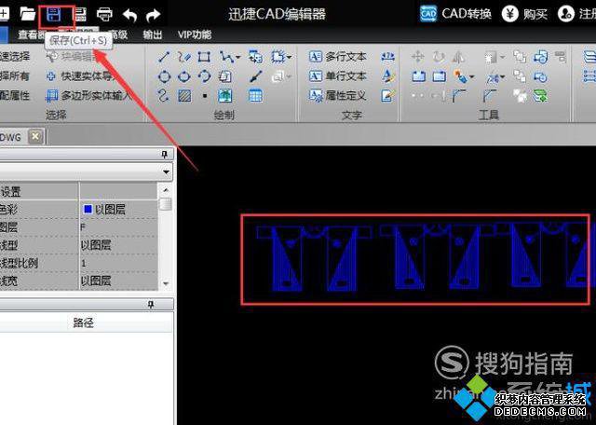Viewport: 596px width, 425px height.
Task: Select the Line drawing tool
Action: tap(164, 57)
